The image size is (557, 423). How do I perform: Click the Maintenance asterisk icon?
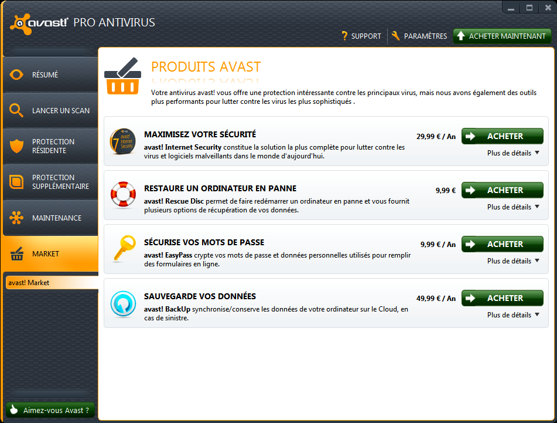click(x=16, y=218)
